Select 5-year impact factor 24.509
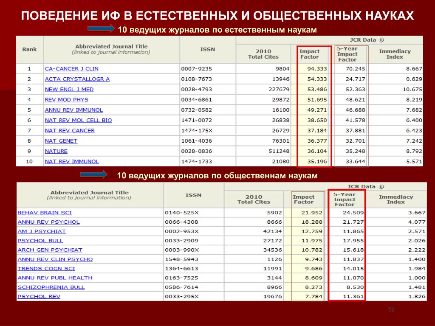This screenshot has width=435, height=326. [353, 213]
